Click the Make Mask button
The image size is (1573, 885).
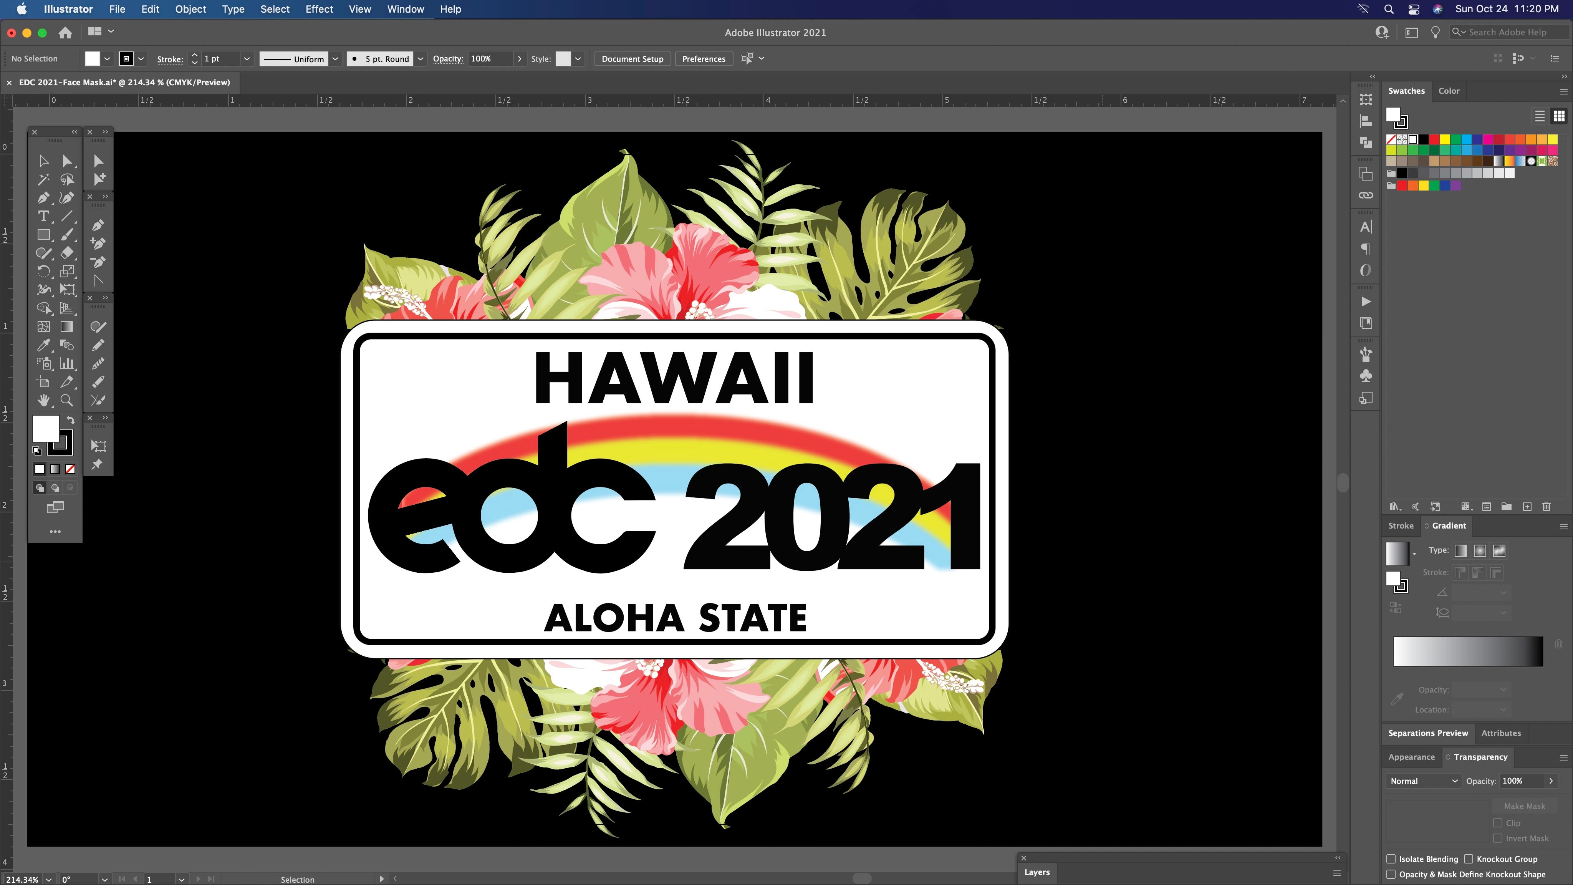click(1523, 805)
